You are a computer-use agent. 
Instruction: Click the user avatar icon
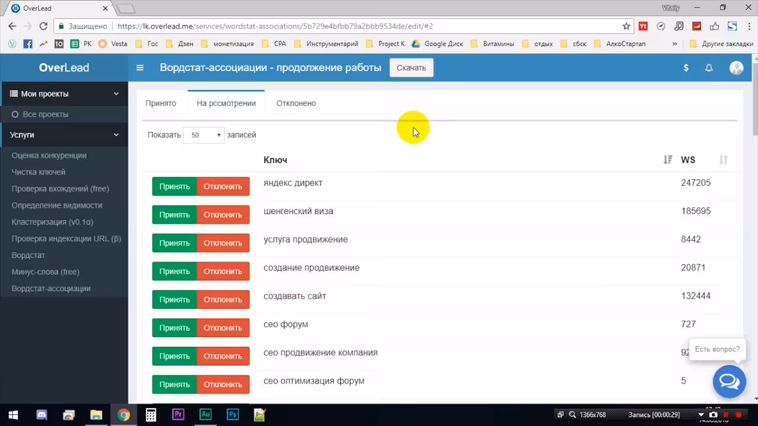tap(736, 67)
